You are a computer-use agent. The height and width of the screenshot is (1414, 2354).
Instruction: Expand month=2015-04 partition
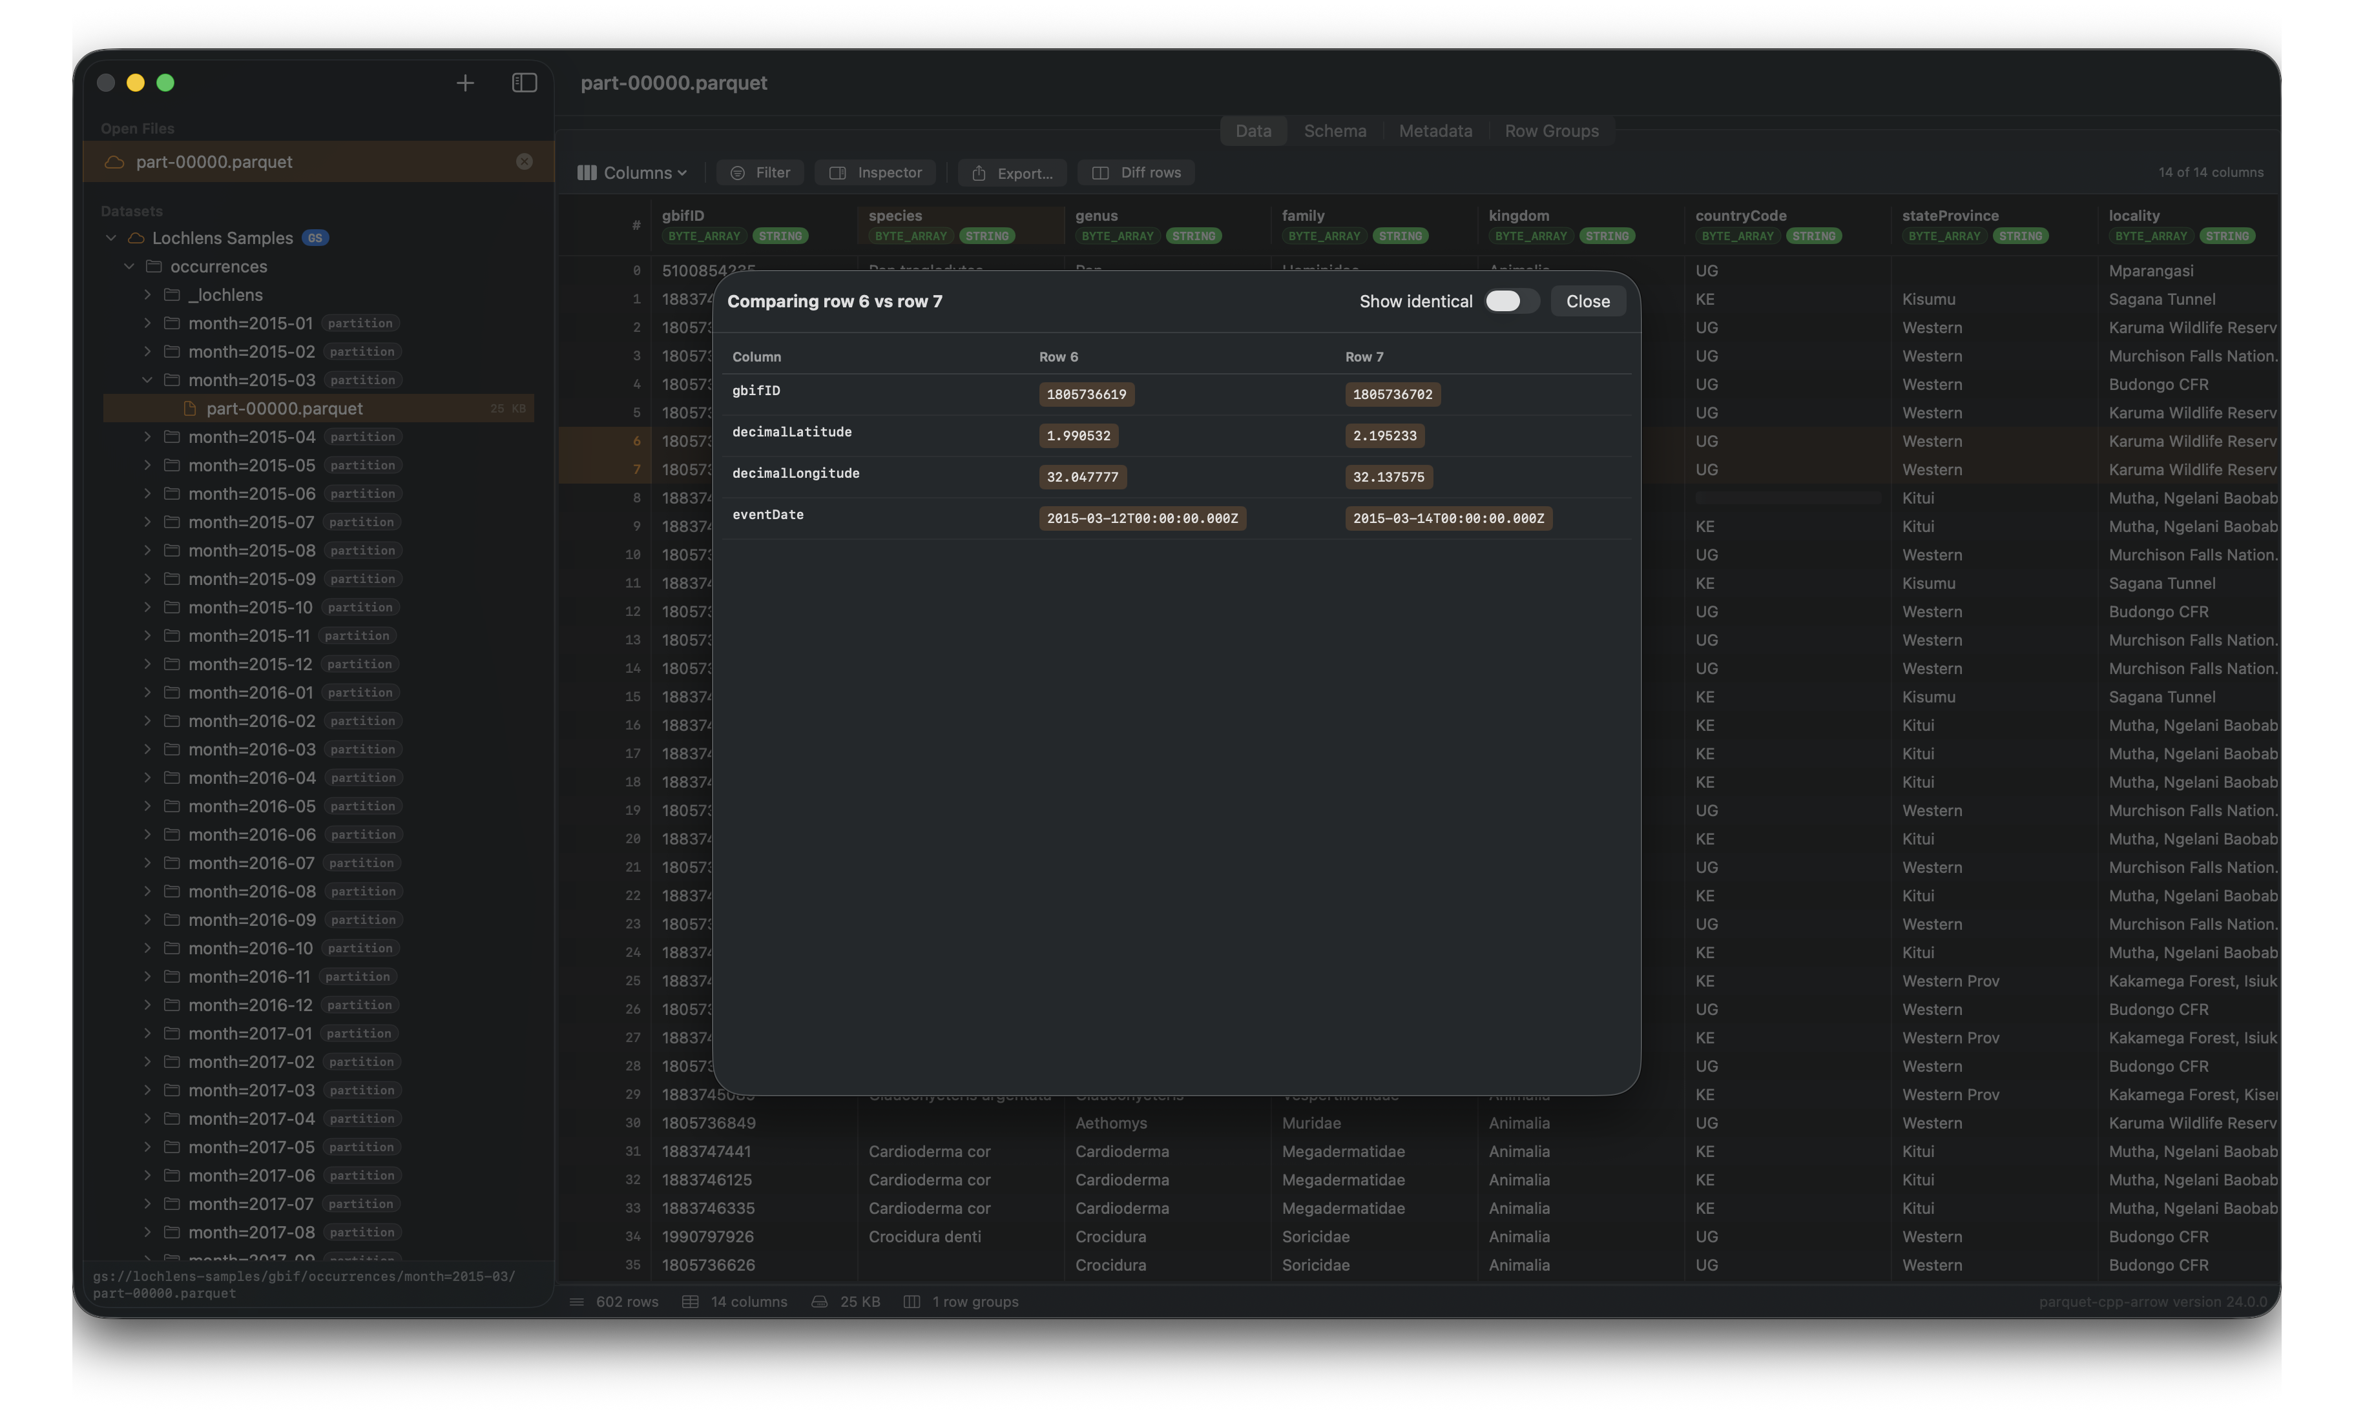coord(147,437)
